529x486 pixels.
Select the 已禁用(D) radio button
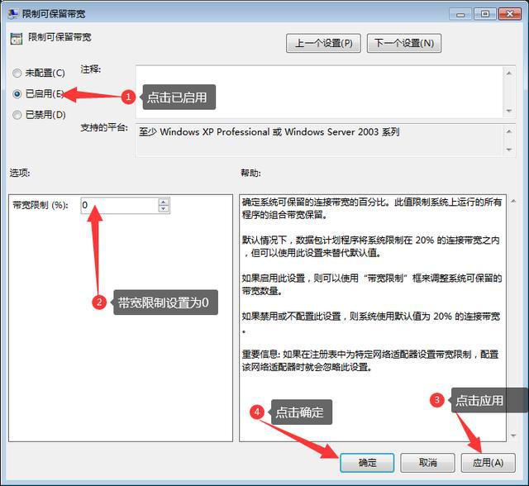pyautogui.click(x=17, y=115)
